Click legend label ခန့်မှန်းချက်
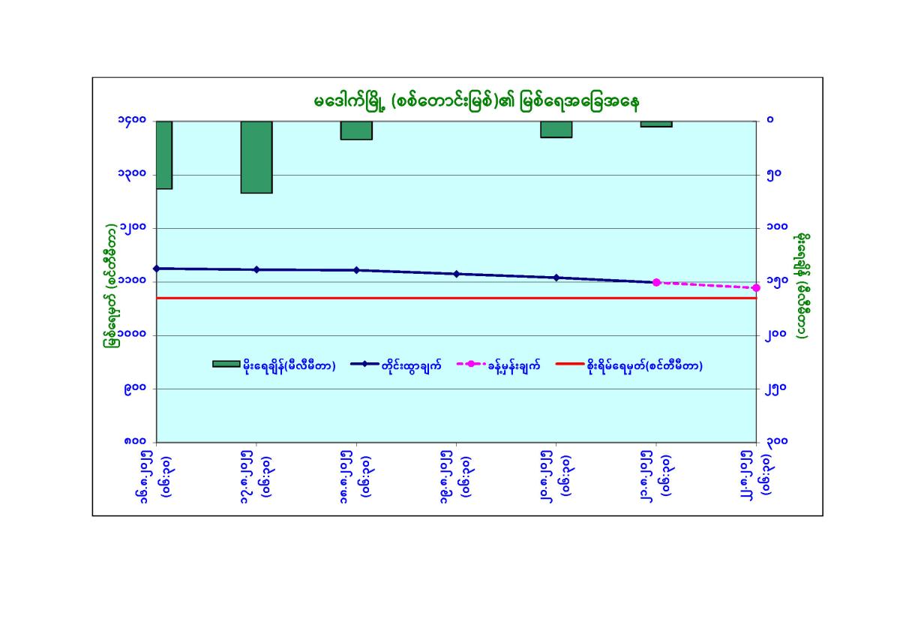900x637 pixels. coord(514,365)
